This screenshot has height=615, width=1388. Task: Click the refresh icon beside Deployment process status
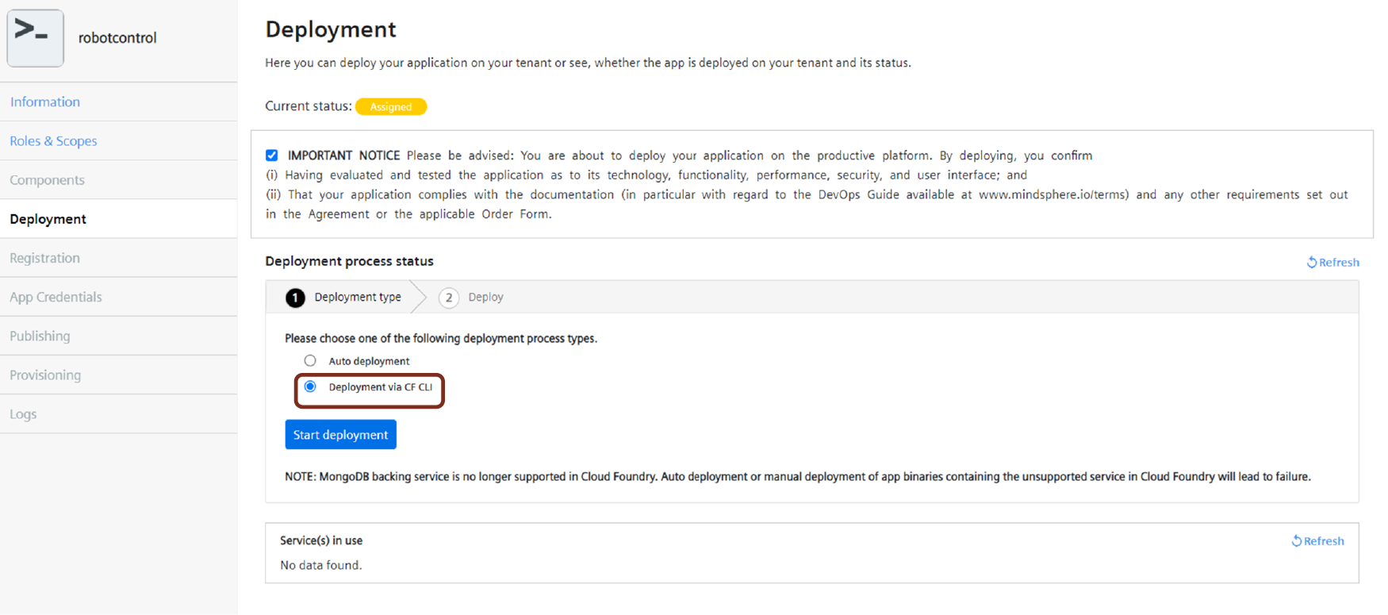pos(1312,262)
